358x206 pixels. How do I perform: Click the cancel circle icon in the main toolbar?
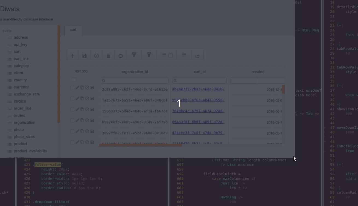pos(97,56)
